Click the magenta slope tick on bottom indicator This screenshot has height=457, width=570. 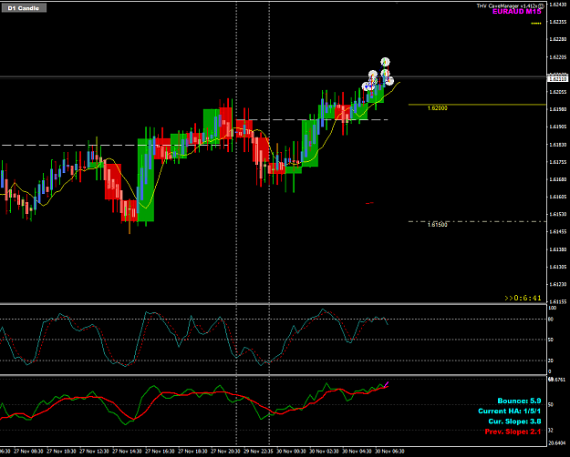pos(387,384)
